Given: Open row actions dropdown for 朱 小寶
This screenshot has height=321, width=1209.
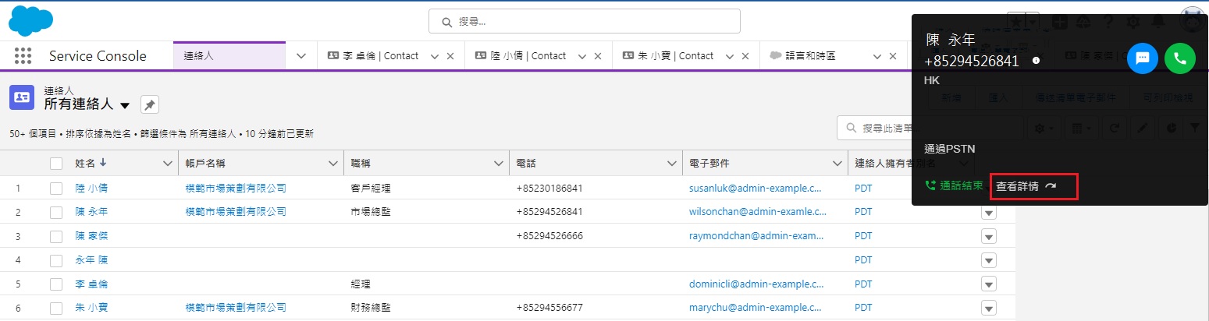Looking at the screenshot, I should coord(988,307).
